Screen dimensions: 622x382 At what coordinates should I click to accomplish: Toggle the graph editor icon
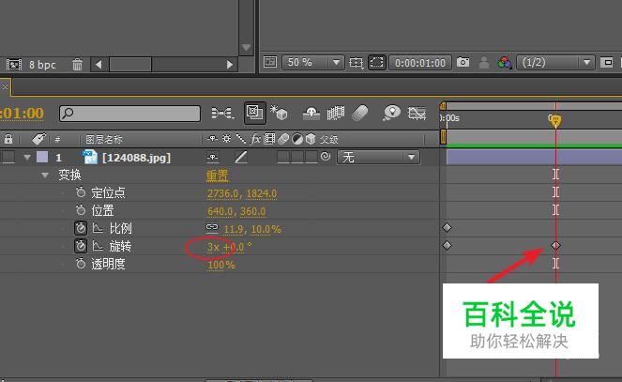[x=417, y=114]
